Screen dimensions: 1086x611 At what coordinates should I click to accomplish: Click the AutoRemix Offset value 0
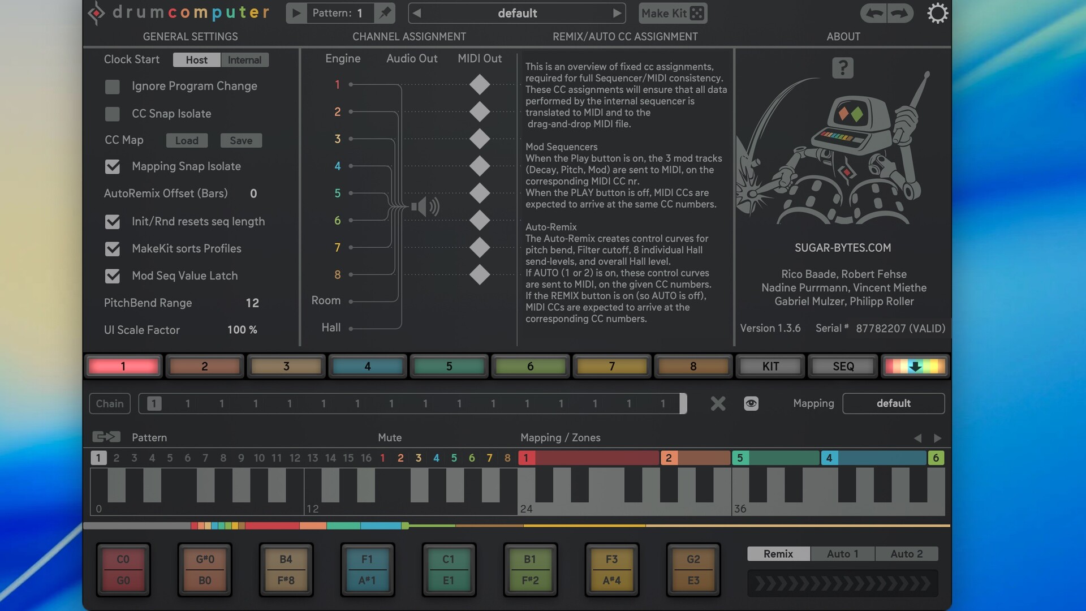tap(253, 193)
